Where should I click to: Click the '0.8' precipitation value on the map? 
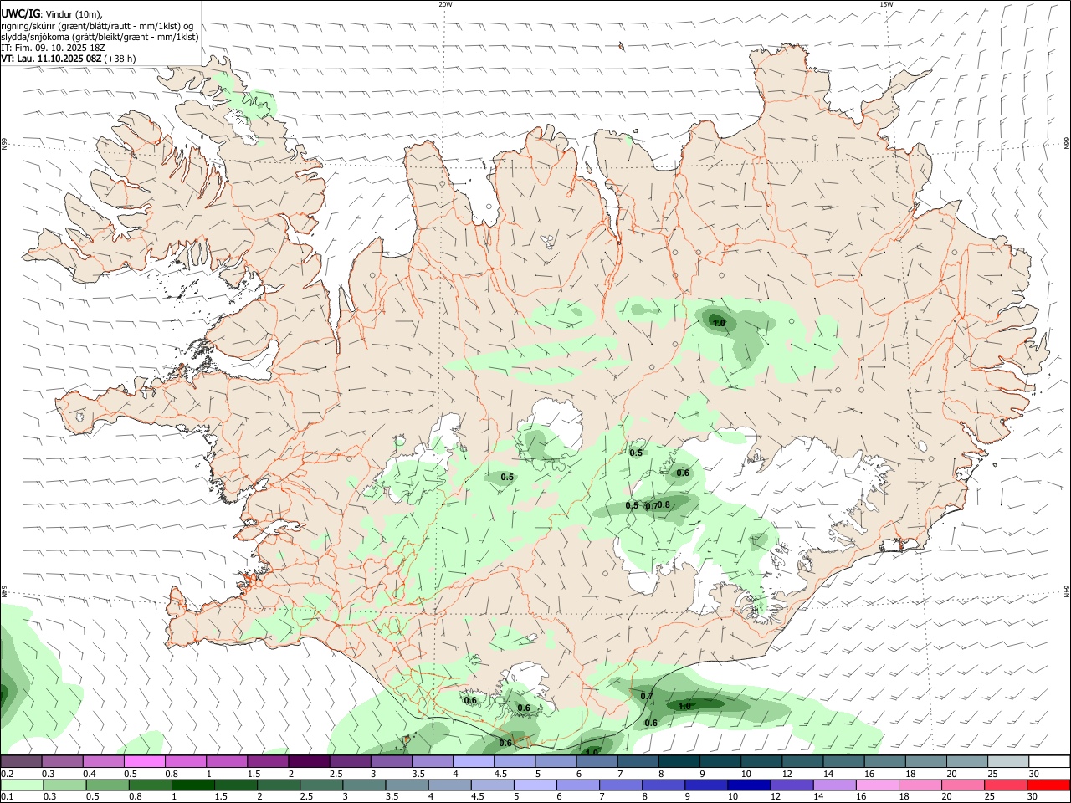[x=664, y=504]
